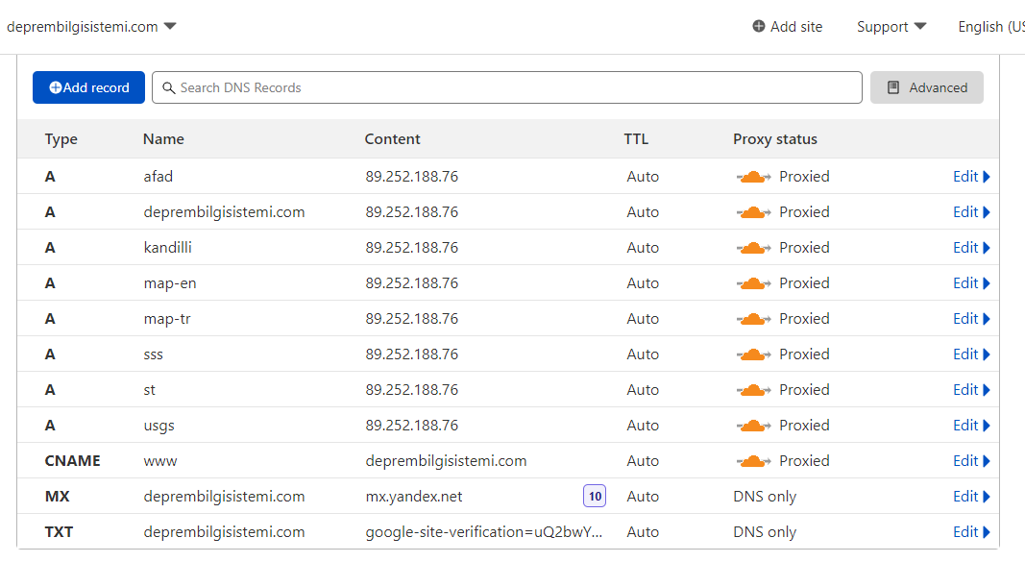Edit the map-tr A record
Screen dimensions: 1025x562
click(971, 318)
